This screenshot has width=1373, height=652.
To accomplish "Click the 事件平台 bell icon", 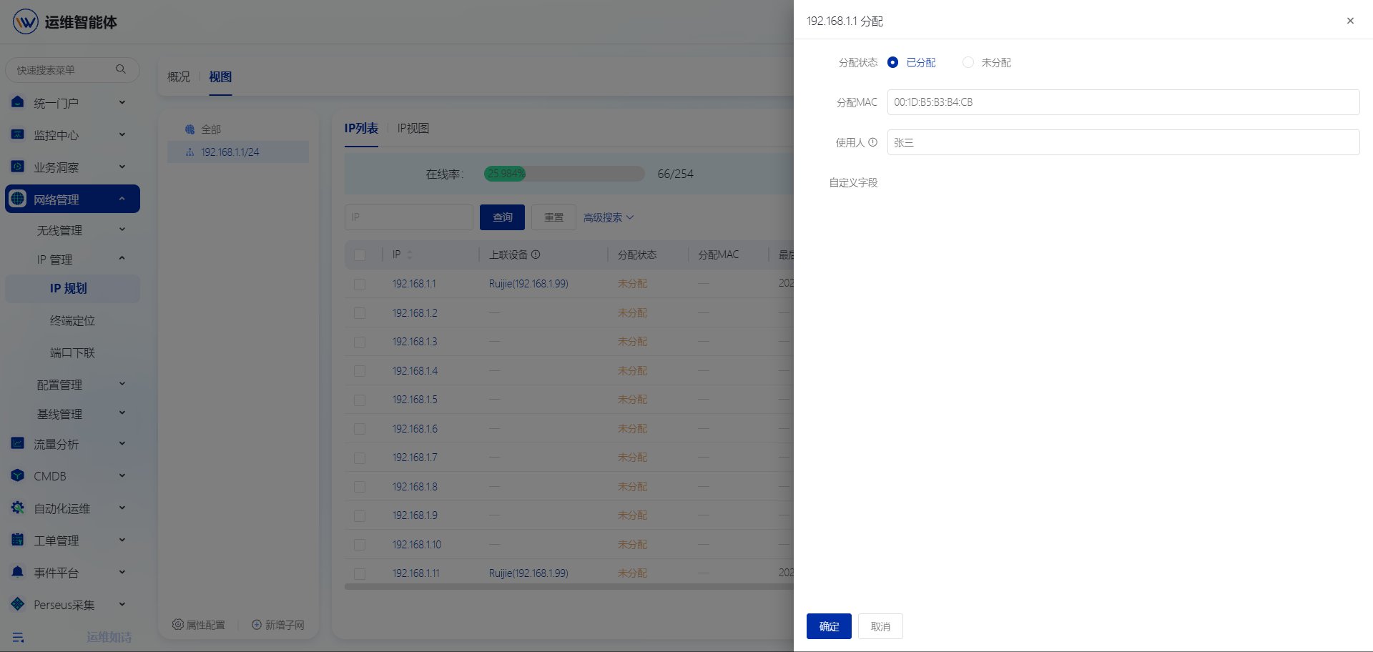I will pyautogui.click(x=18, y=572).
